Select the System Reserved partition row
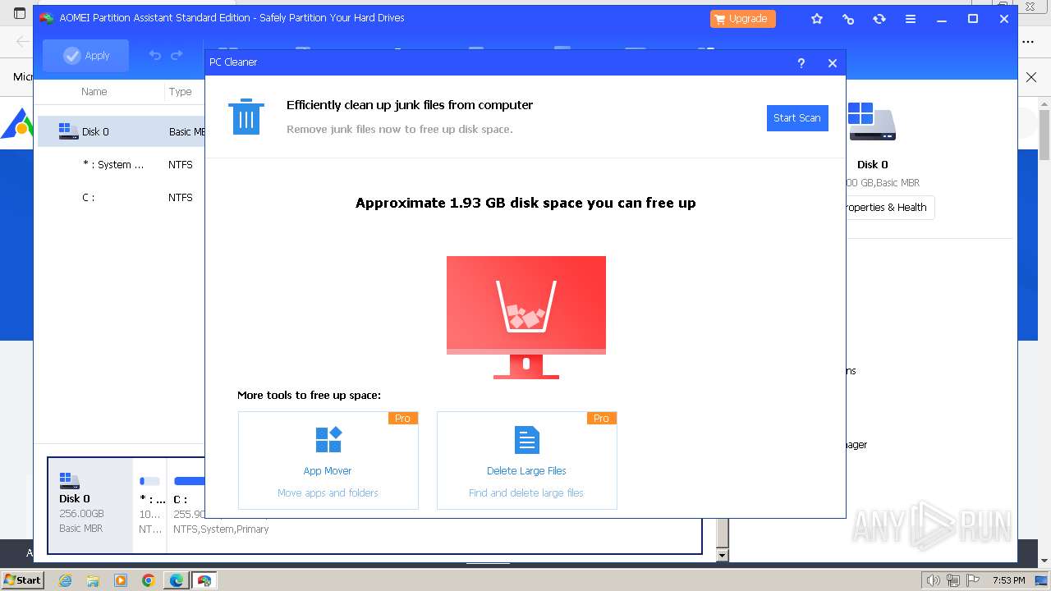The width and height of the screenshot is (1051, 591). (122, 164)
